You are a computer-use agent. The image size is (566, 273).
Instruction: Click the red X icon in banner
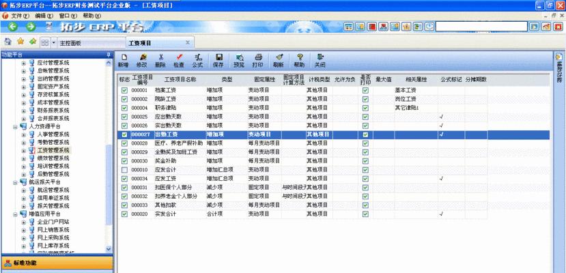pyautogui.click(x=558, y=27)
